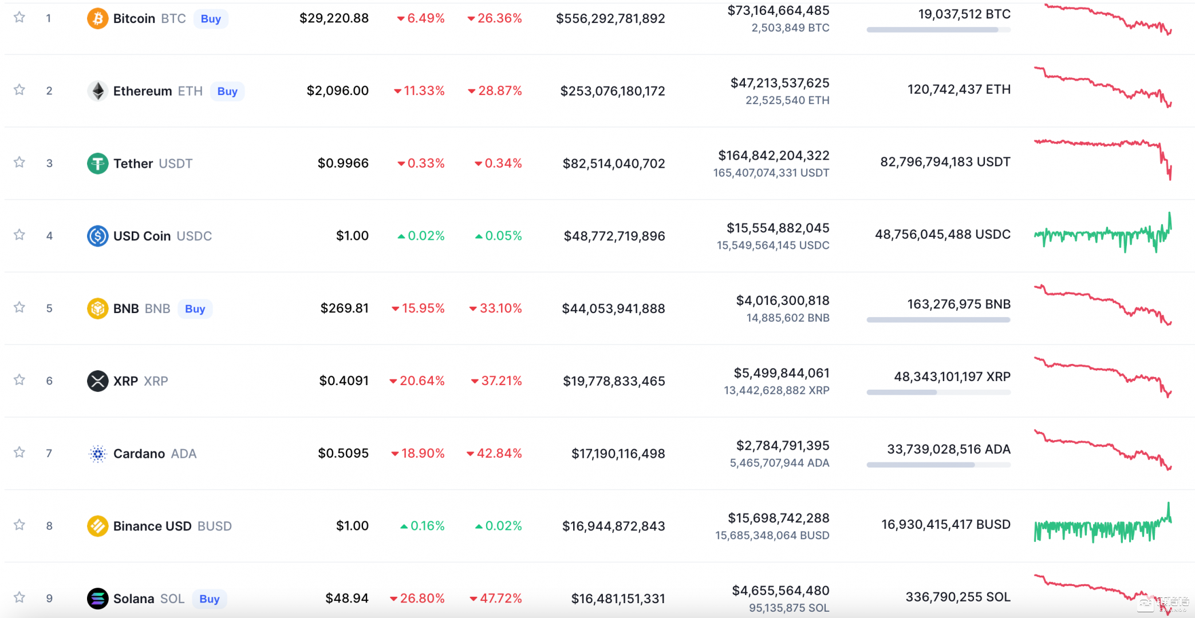Click the Binance USD logo icon
Viewport: 1195px width, 618px height.
coord(97,526)
